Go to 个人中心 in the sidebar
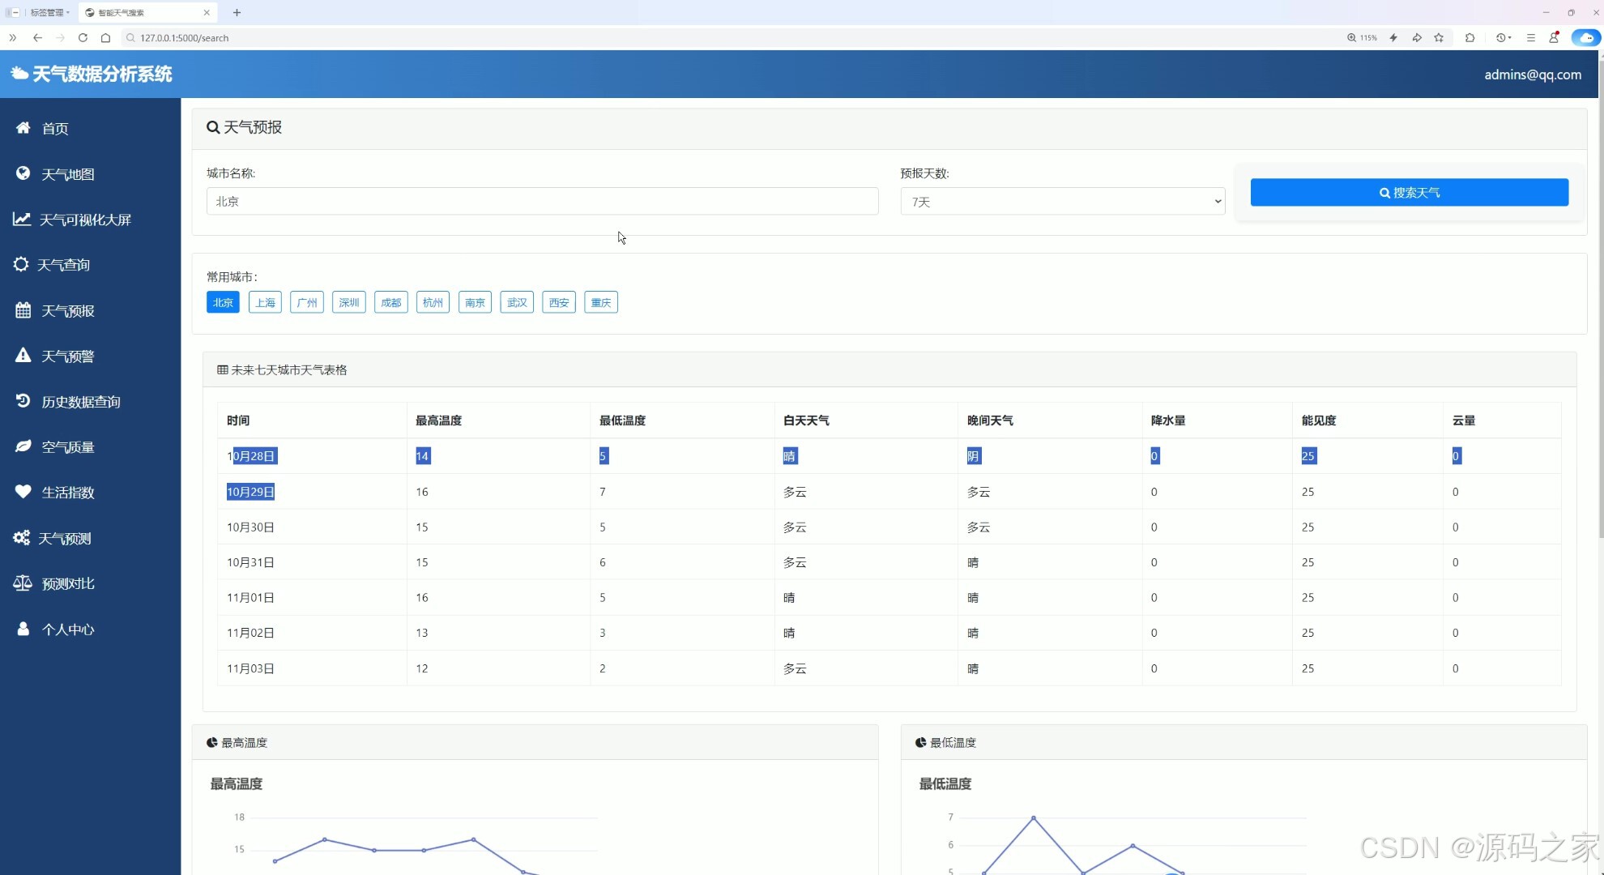Image resolution: width=1604 pixels, height=875 pixels. coord(68,629)
